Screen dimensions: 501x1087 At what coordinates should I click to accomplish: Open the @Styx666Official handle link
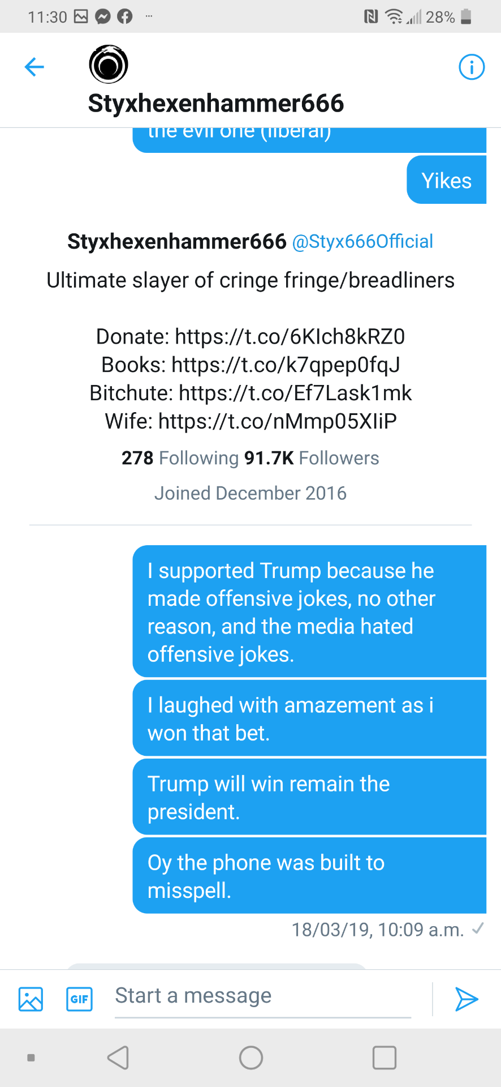362,242
